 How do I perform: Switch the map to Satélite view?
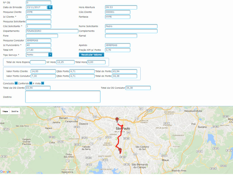pyautogui.click(x=15, y=111)
